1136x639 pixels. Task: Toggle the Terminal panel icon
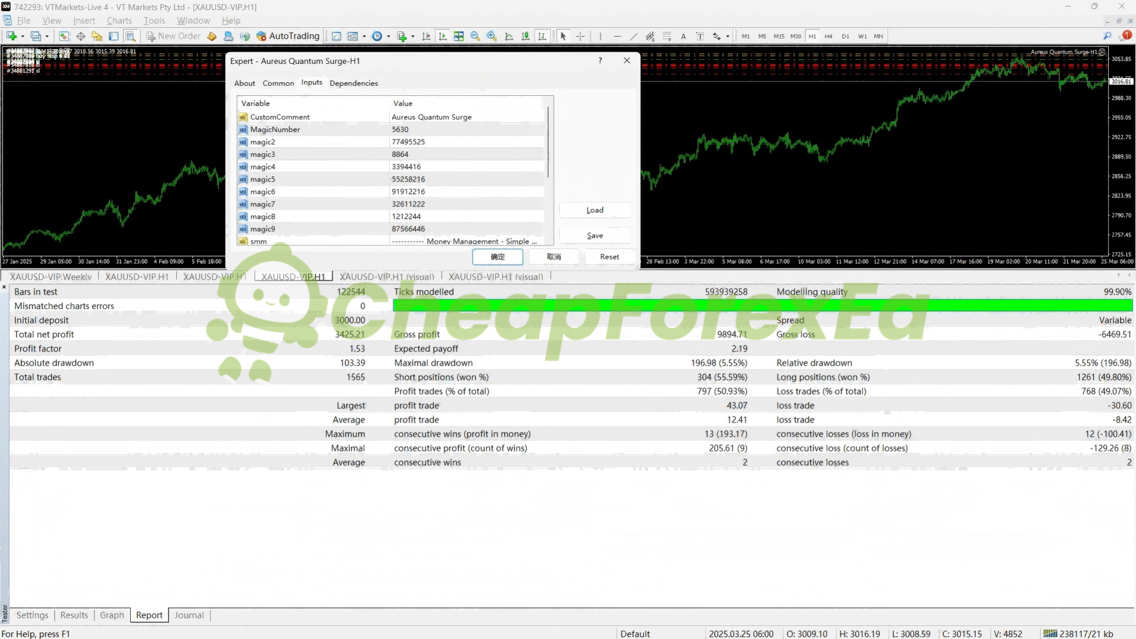coord(114,36)
